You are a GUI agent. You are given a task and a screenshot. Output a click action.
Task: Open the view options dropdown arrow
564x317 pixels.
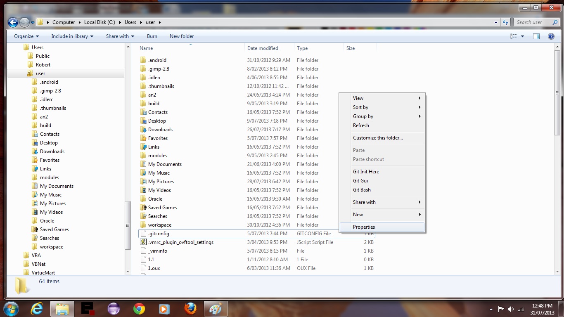522,36
